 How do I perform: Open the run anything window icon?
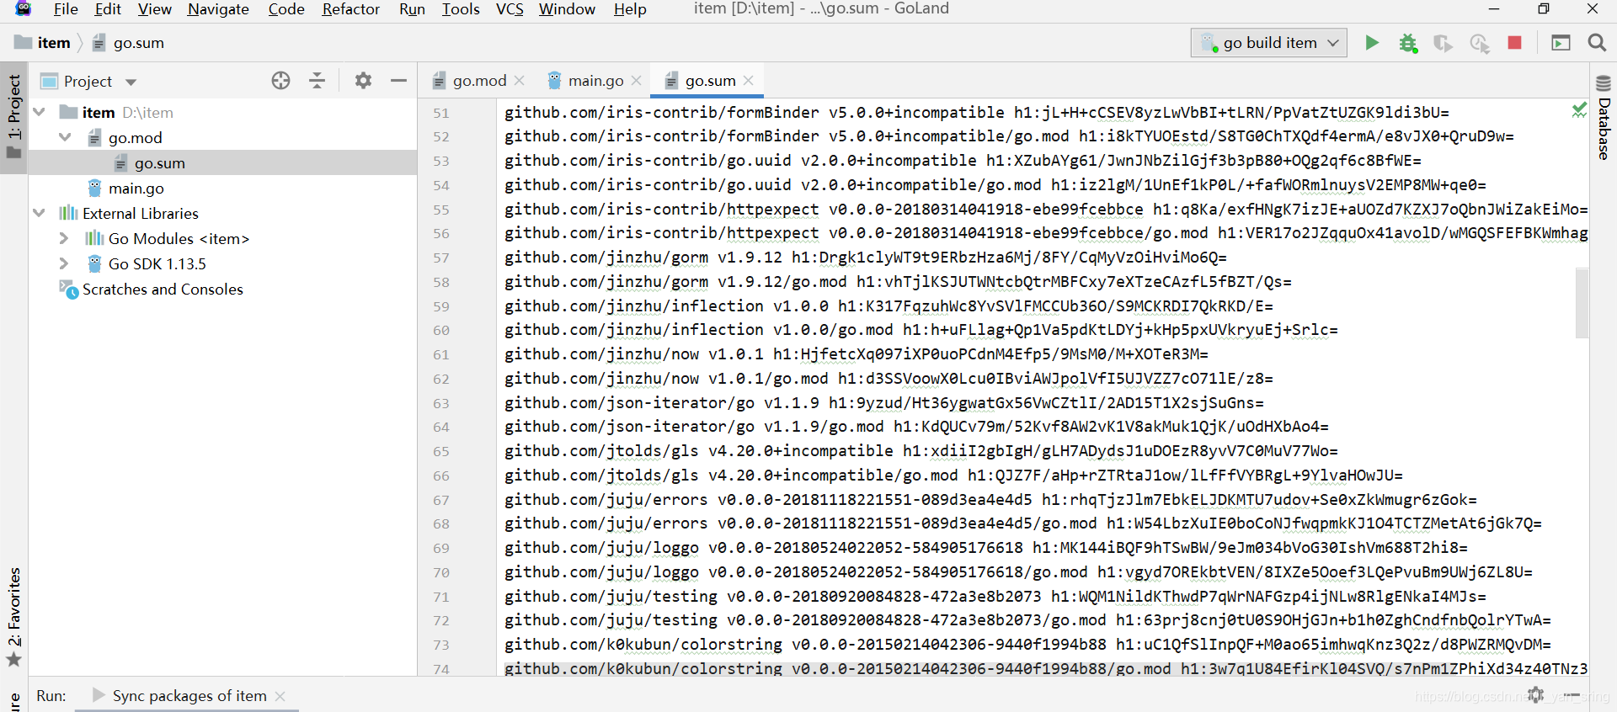tap(1561, 43)
